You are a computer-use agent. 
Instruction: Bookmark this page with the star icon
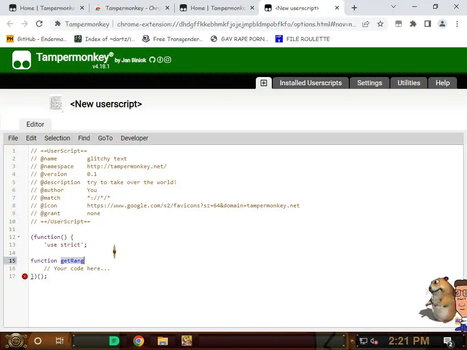tap(380, 24)
